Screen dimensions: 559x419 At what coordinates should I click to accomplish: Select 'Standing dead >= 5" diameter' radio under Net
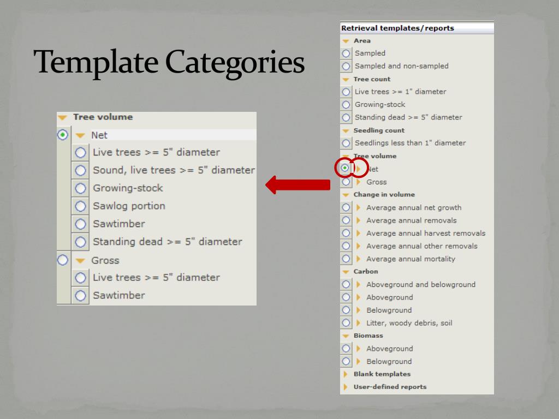pos(81,242)
